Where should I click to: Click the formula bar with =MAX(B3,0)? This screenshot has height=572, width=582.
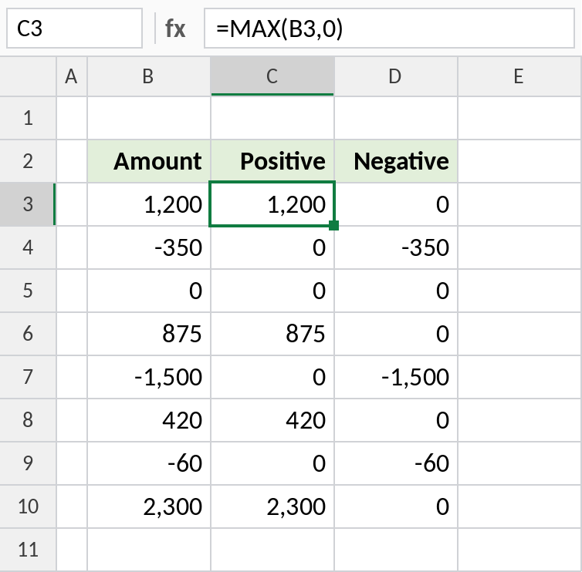(389, 29)
